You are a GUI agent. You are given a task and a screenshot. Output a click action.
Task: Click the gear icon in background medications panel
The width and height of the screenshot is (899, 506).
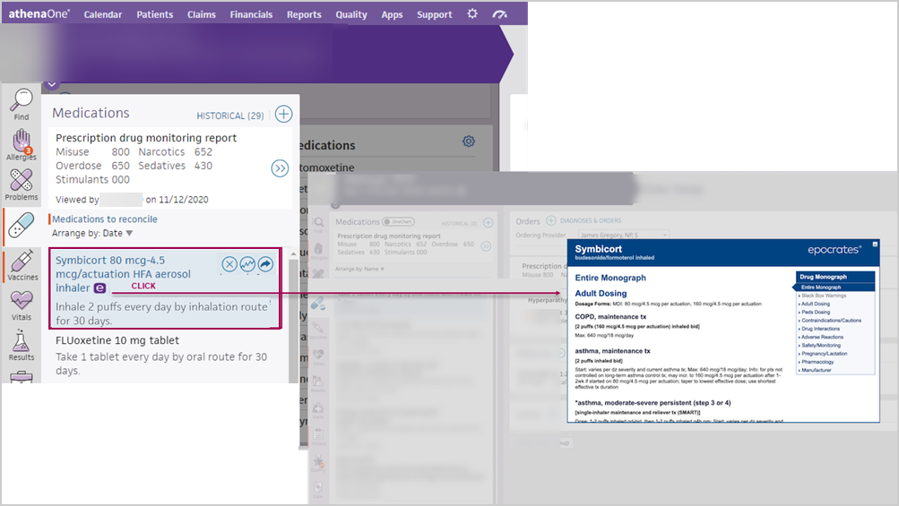point(469,141)
